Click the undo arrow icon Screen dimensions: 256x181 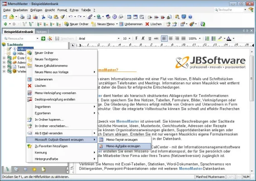[x=71, y=17]
